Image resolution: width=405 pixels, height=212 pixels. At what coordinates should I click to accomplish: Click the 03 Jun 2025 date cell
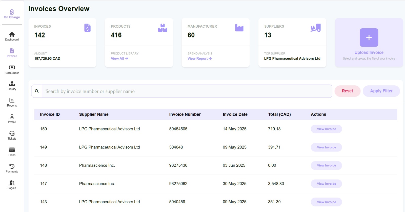234,165
